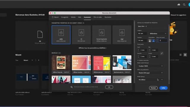Open Enregistrés tab
Image resolution: width=190 pixels, height=107 pixels.
pyautogui.click(x=65, y=17)
